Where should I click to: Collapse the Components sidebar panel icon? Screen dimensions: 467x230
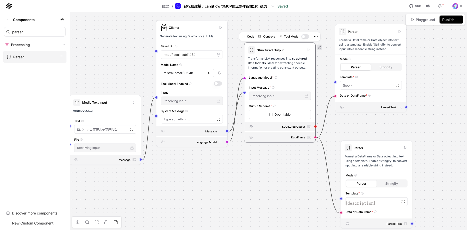(x=7, y=20)
